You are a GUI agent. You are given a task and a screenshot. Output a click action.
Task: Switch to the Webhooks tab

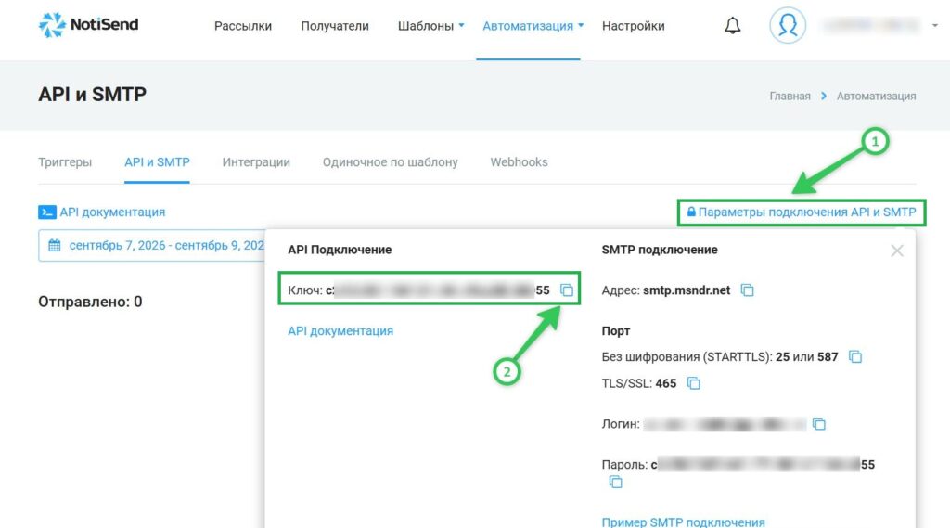point(520,162)
